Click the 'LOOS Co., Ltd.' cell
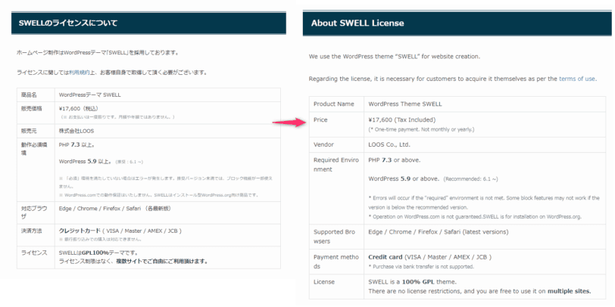 click(389, 144)
